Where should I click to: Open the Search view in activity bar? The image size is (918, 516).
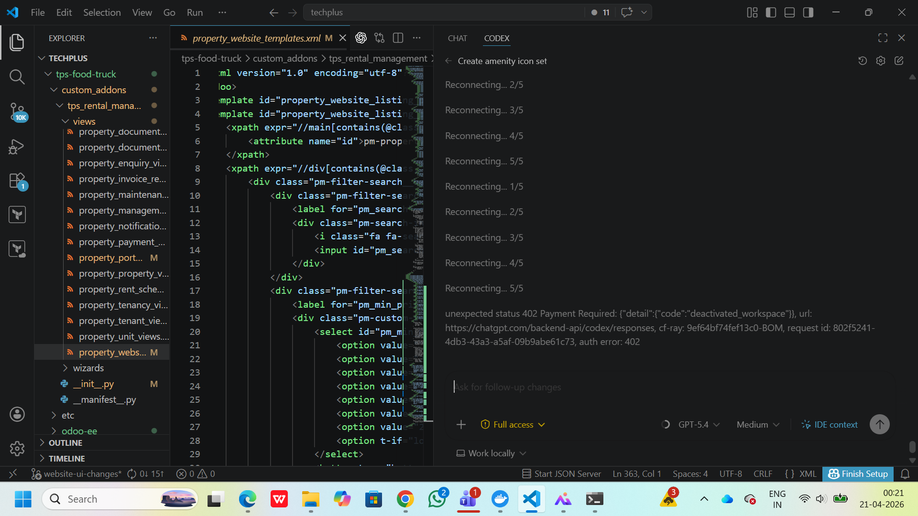tap(17, 76)
